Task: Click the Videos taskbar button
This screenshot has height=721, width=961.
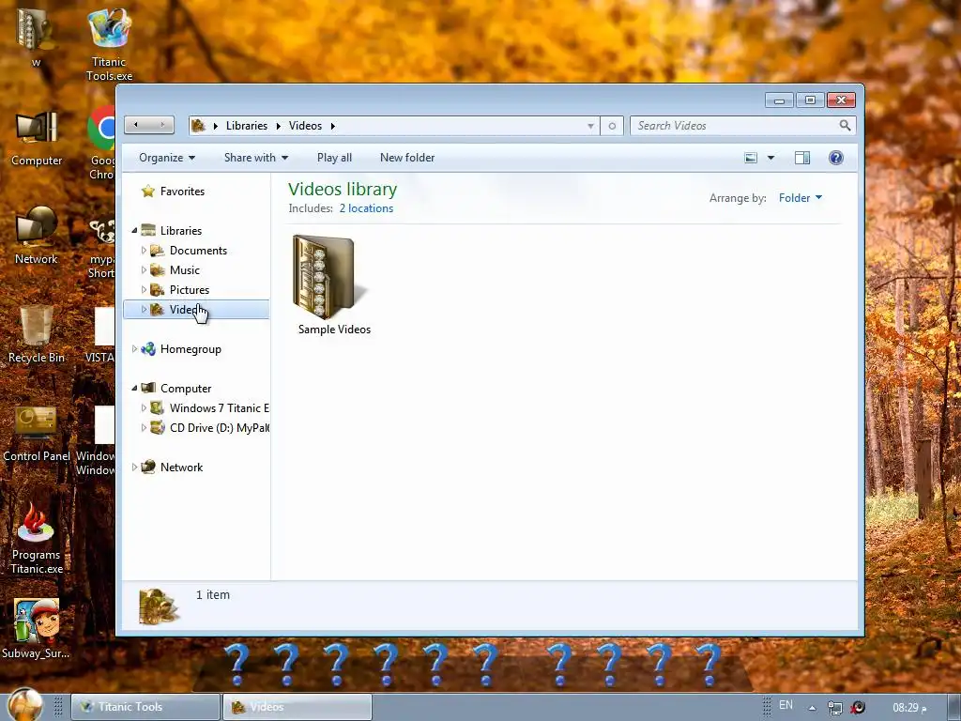Action: pyautogui.click(x=297, y=707)
